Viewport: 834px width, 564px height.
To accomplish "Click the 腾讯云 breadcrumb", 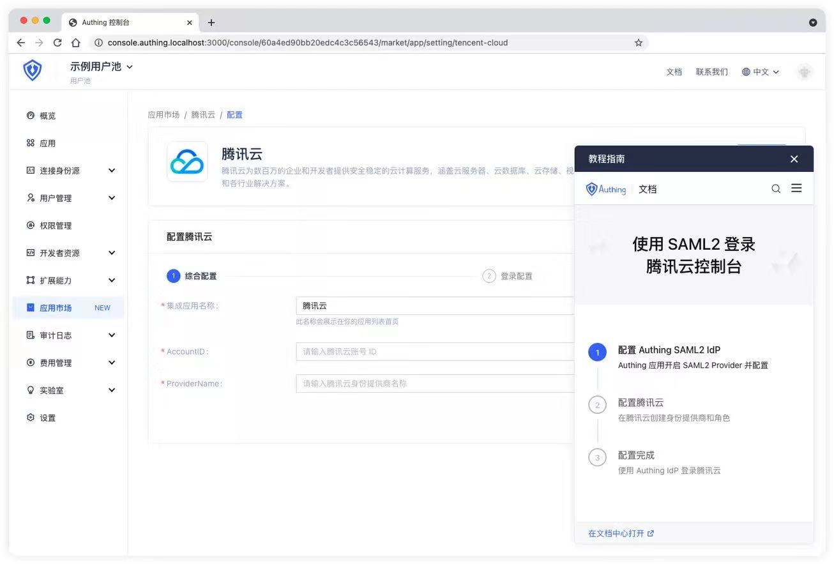I will [203, 115].
